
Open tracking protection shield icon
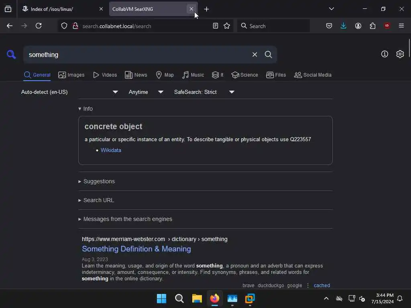(64, 26)
